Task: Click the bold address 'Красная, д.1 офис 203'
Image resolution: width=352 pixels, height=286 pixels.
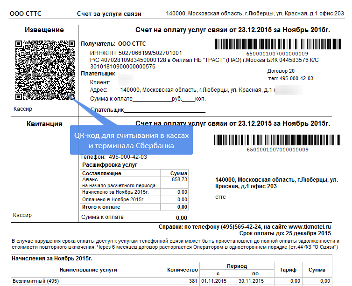Action: pos(246,186)
